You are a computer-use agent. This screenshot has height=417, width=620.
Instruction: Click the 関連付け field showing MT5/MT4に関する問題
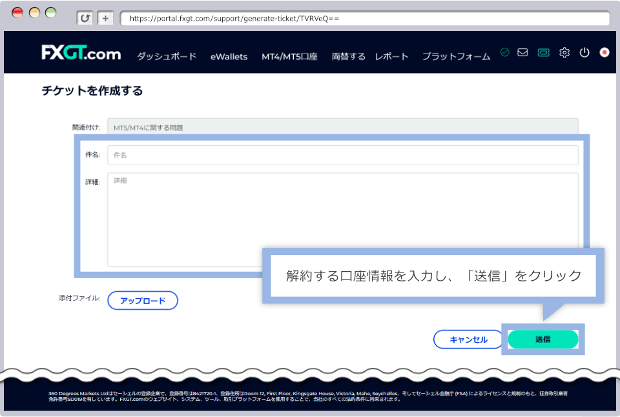[343, 127]
